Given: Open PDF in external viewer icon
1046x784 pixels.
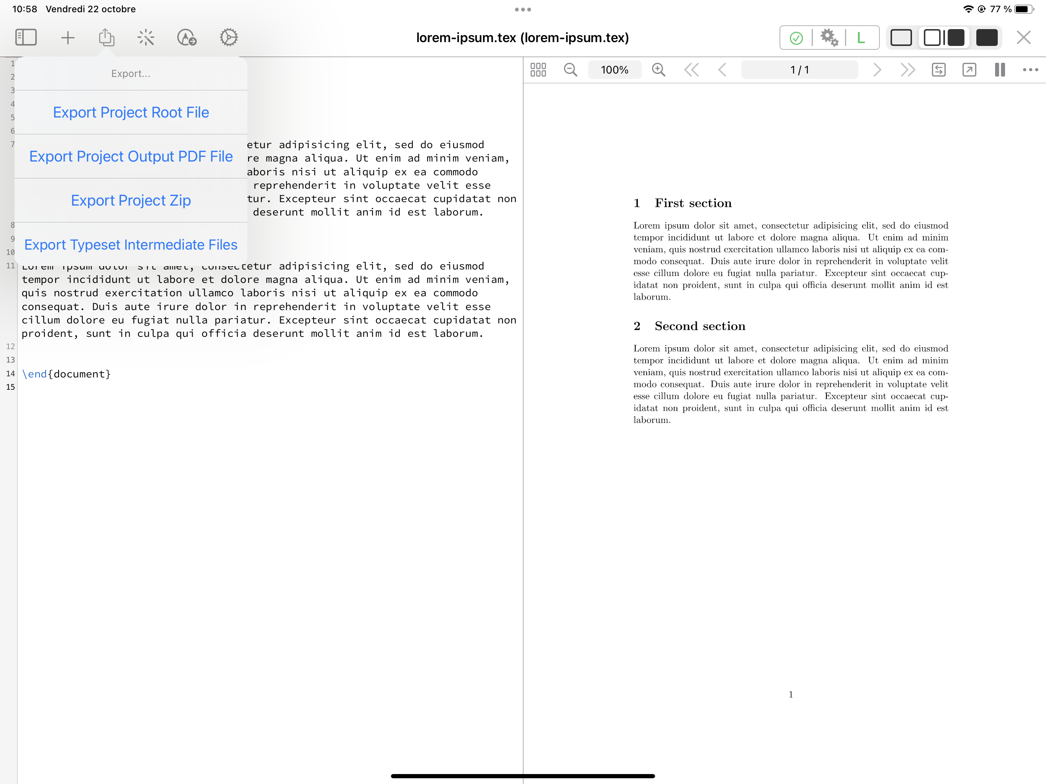Looking at the screenshot, I should click(x=969, y=70).
